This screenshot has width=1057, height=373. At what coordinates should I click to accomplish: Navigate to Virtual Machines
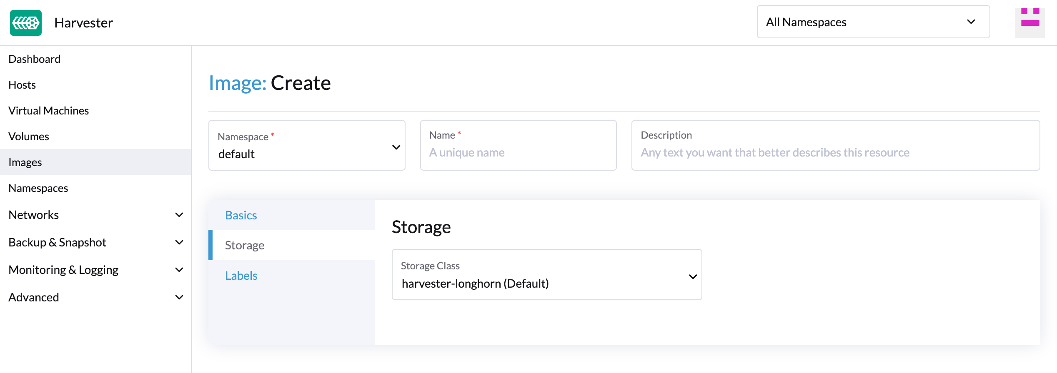pos(48,111)
